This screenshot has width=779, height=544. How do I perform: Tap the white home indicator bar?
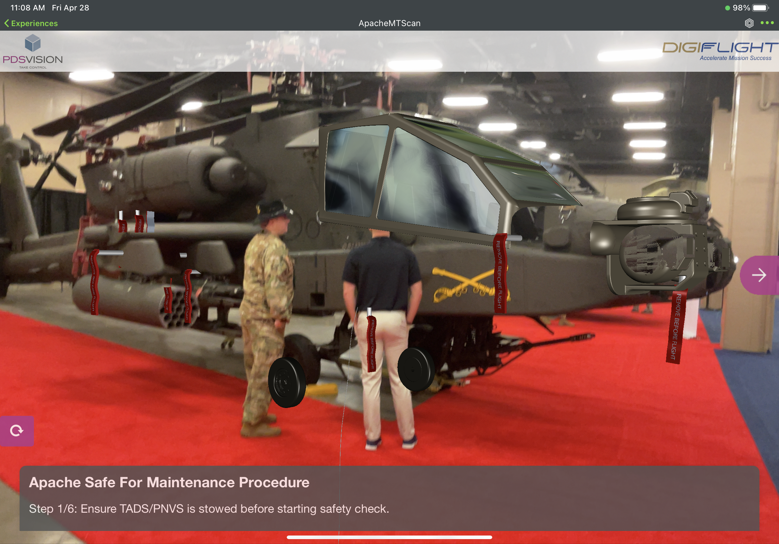(x=389, y=537)
